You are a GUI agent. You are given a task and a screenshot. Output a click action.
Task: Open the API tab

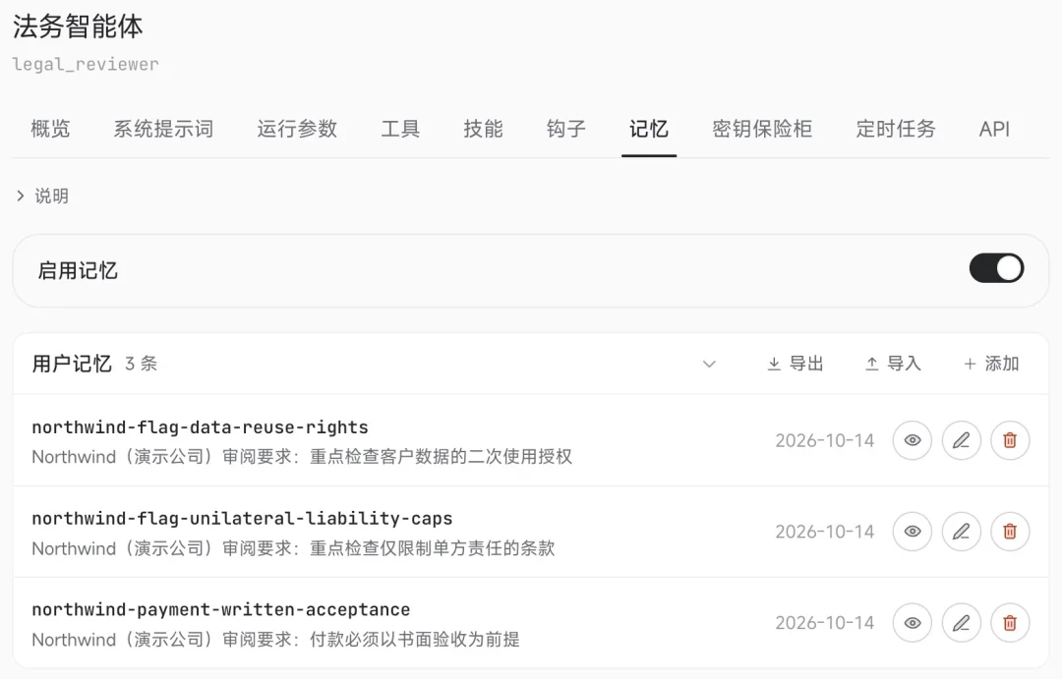pyautogui.click(x=994, y=129)
